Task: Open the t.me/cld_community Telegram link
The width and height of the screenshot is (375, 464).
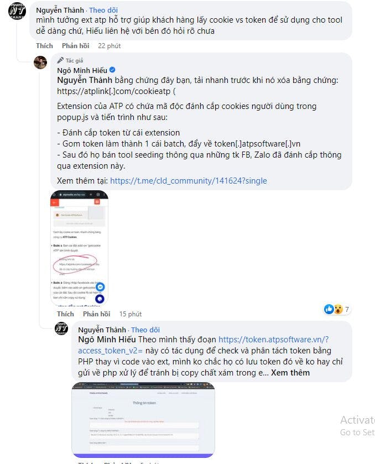Action: 189,181
